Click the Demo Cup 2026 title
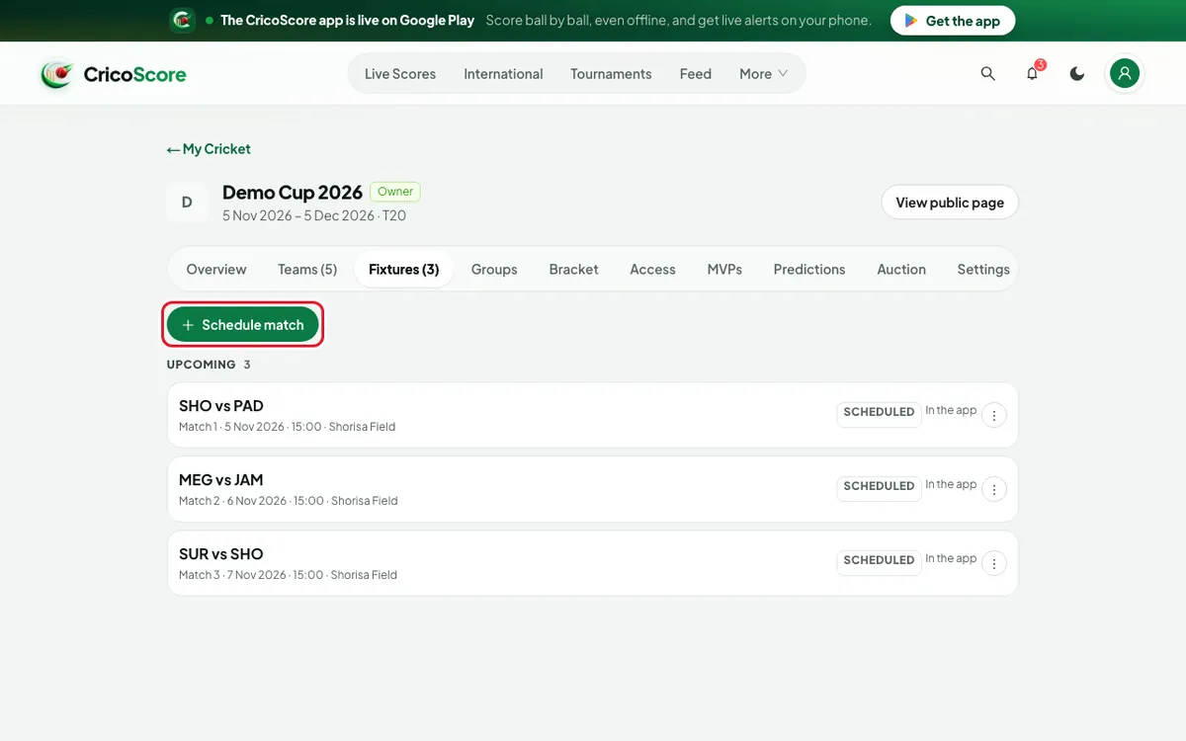The image size is (1186, 741). coord(293,193)
